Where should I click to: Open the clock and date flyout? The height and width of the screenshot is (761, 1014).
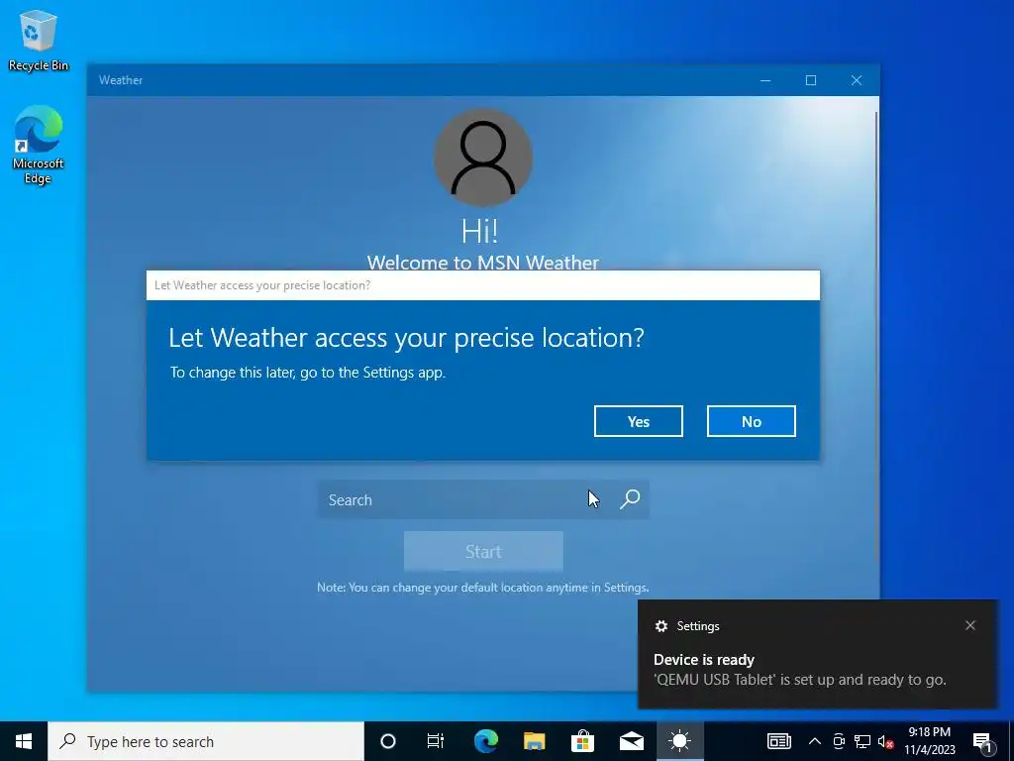pos(929,741)
